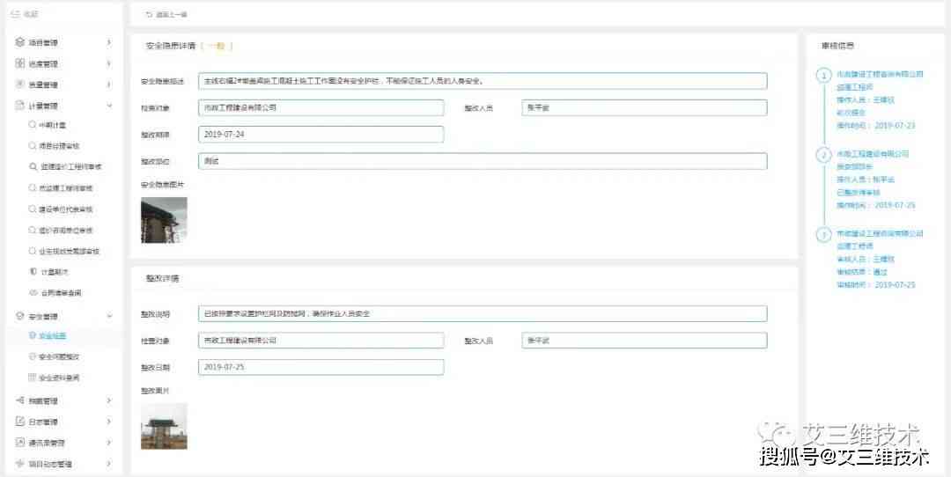Expand the 日志管理 chevron
This screenshot has height=477, width=951.
(109, 422)
